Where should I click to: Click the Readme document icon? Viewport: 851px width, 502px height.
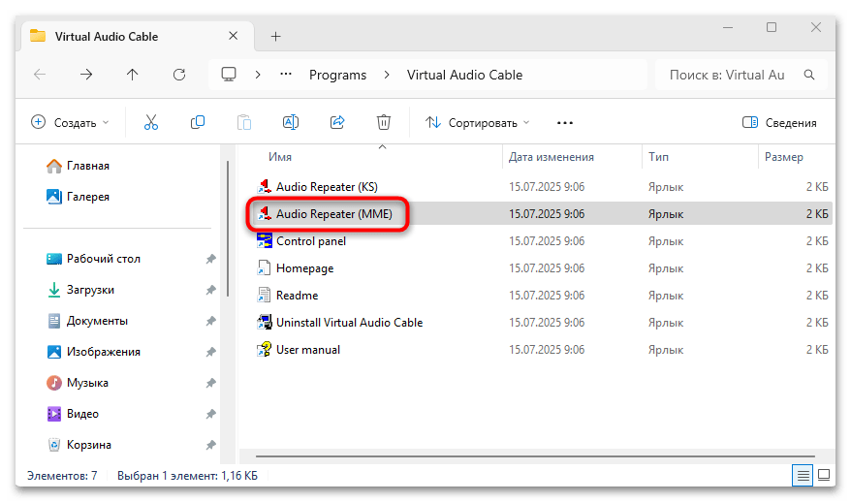pos(264,296)
